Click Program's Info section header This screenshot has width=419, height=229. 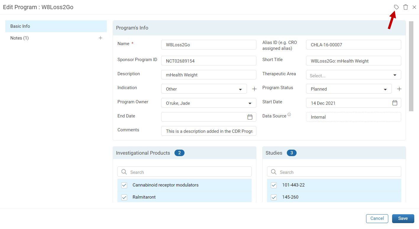click(259, 28)
